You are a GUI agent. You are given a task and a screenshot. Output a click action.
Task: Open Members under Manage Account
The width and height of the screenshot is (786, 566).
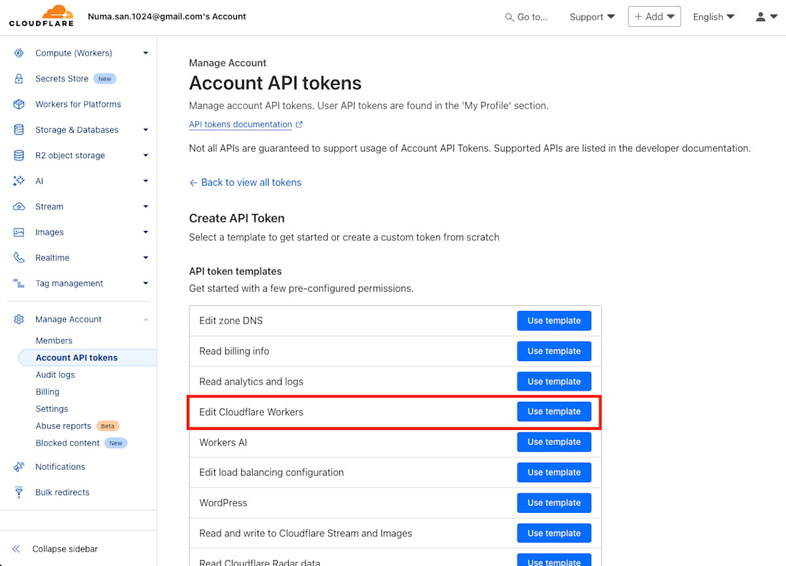coord(54,340)
